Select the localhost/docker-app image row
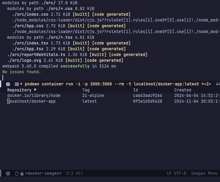 (31, 101)
